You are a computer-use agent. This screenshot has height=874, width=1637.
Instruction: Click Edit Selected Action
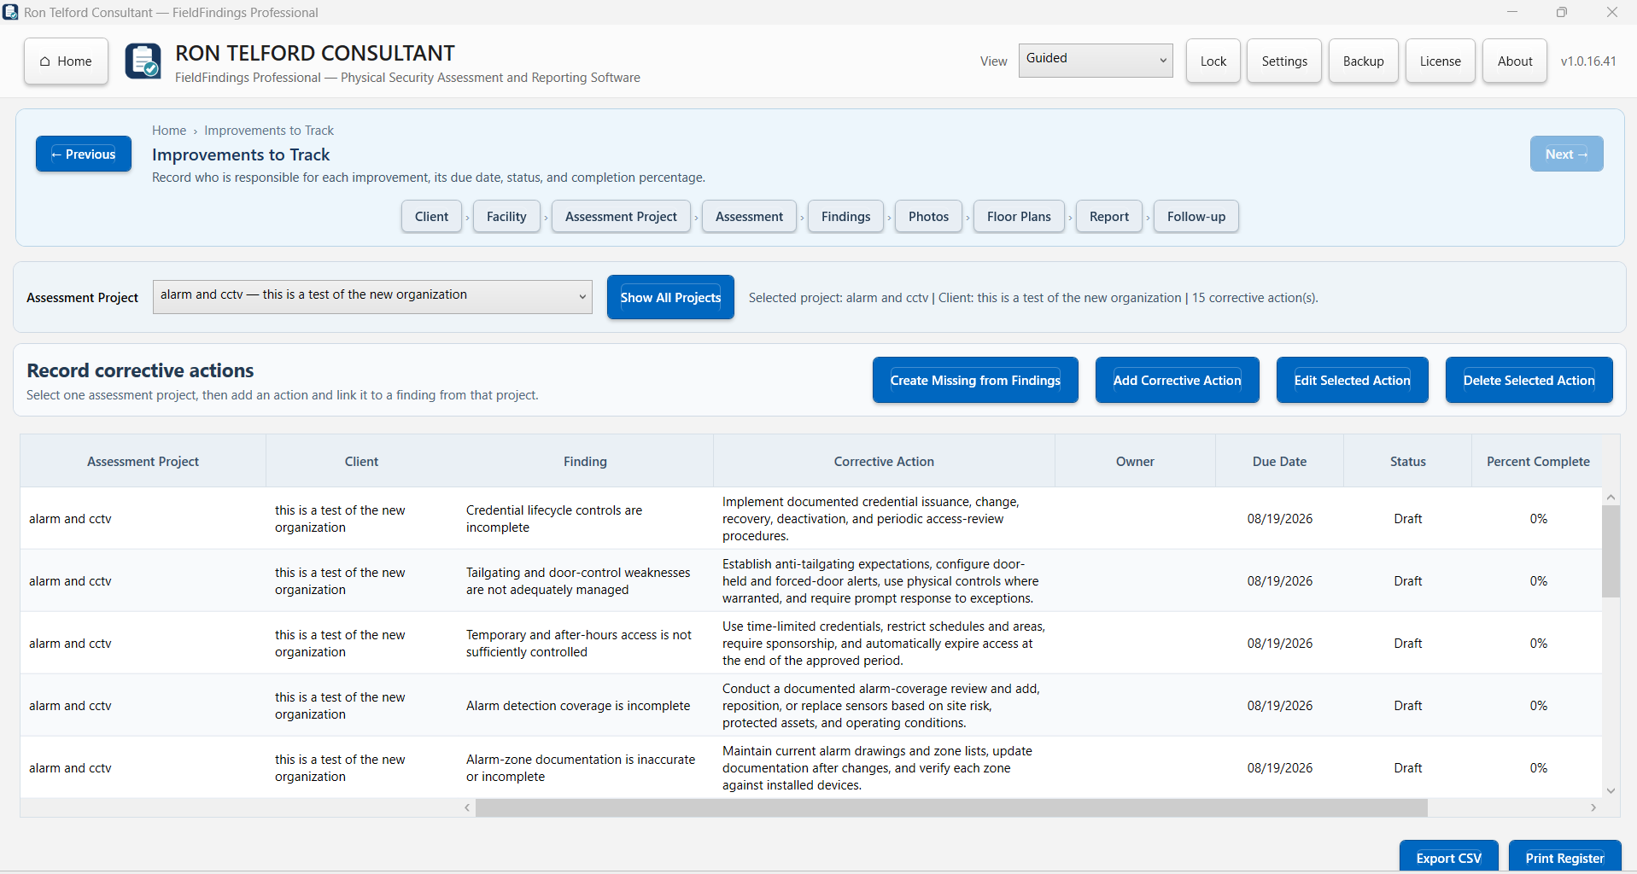(1352, 380)
